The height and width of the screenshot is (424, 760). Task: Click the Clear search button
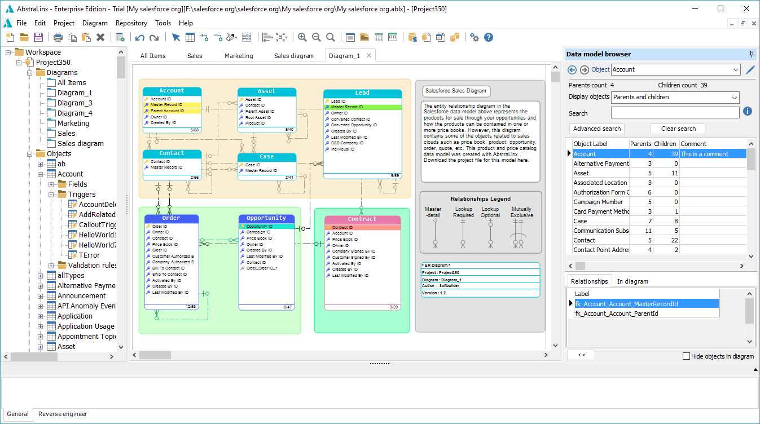click(677, 129)
